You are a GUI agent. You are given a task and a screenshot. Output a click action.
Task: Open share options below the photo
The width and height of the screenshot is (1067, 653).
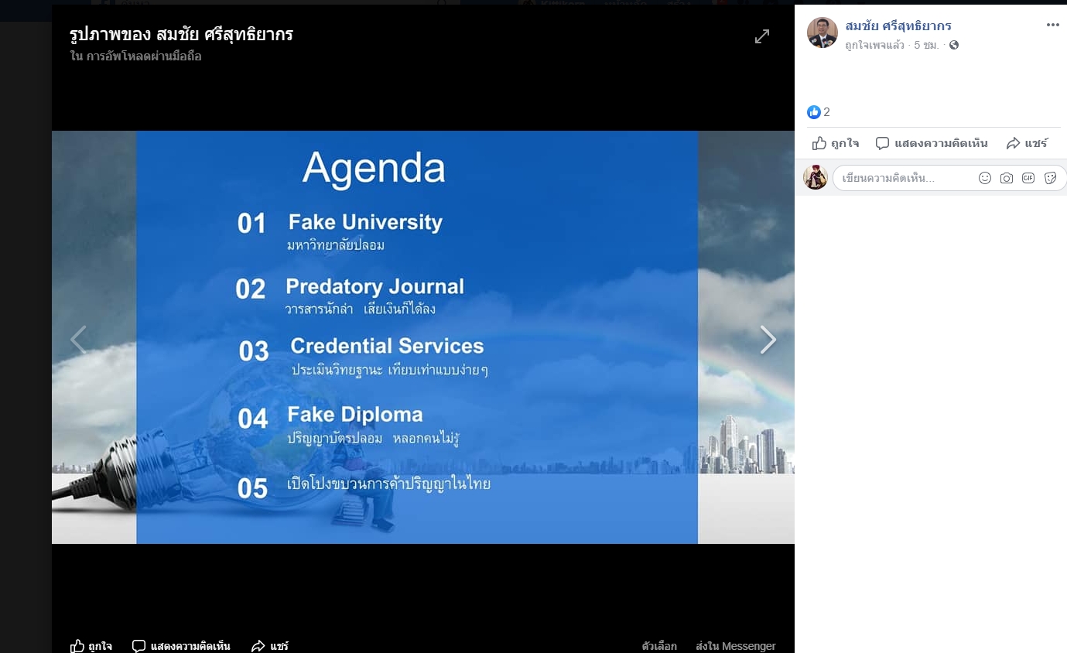(x=270, y=645)
